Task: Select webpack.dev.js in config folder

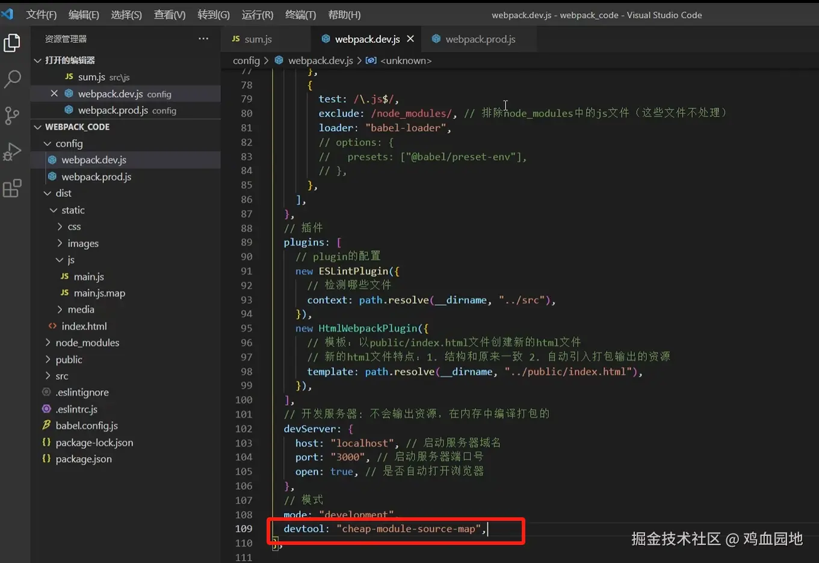Action: coord(126,160)
